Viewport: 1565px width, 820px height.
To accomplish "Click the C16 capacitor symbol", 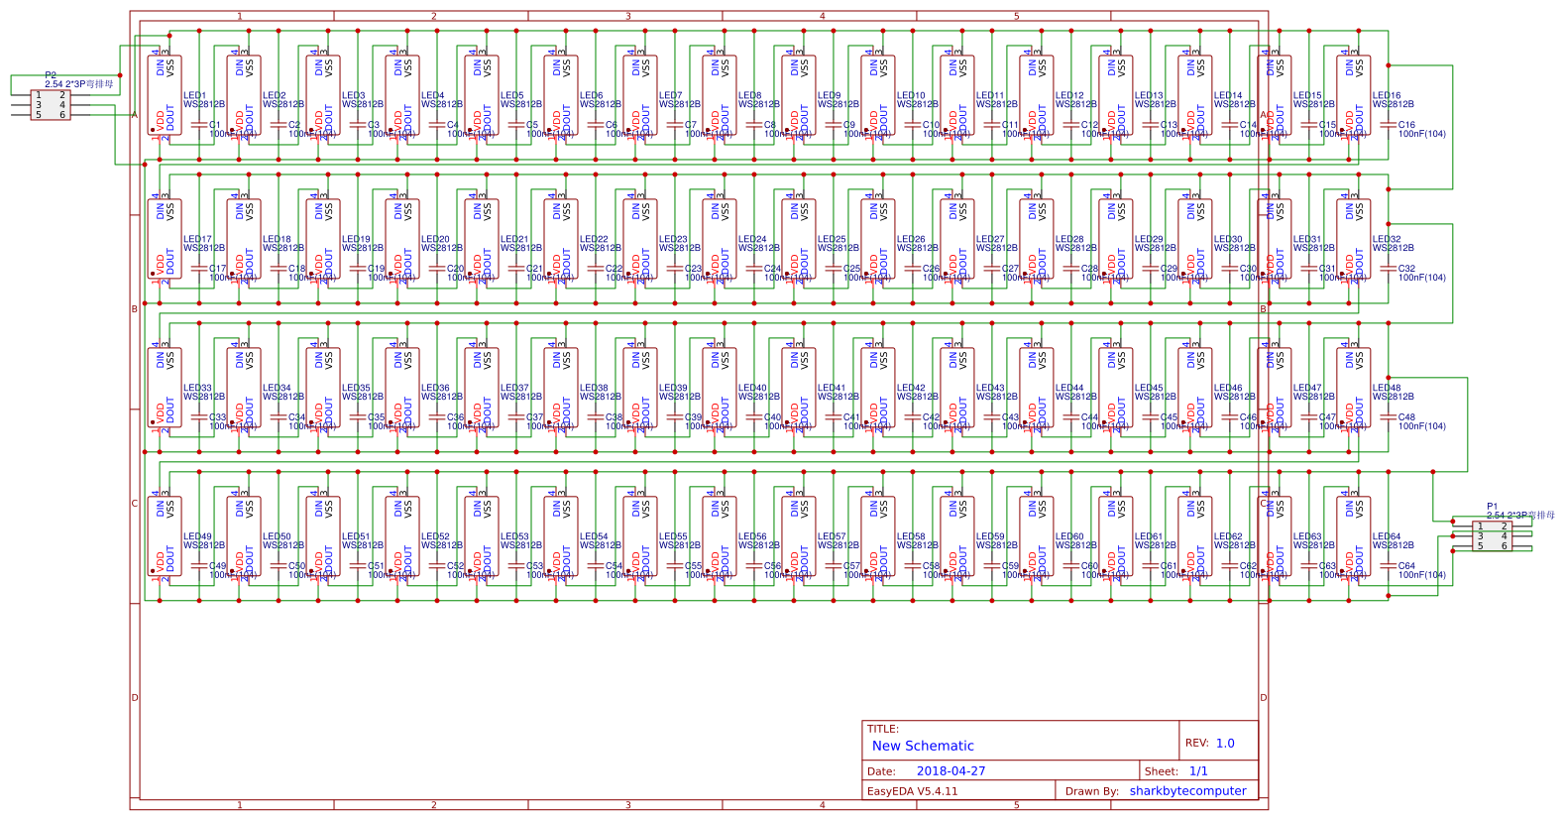I will coord(1388,125).
